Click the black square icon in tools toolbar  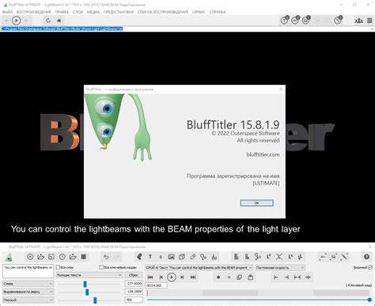click(x=84, y=257)
